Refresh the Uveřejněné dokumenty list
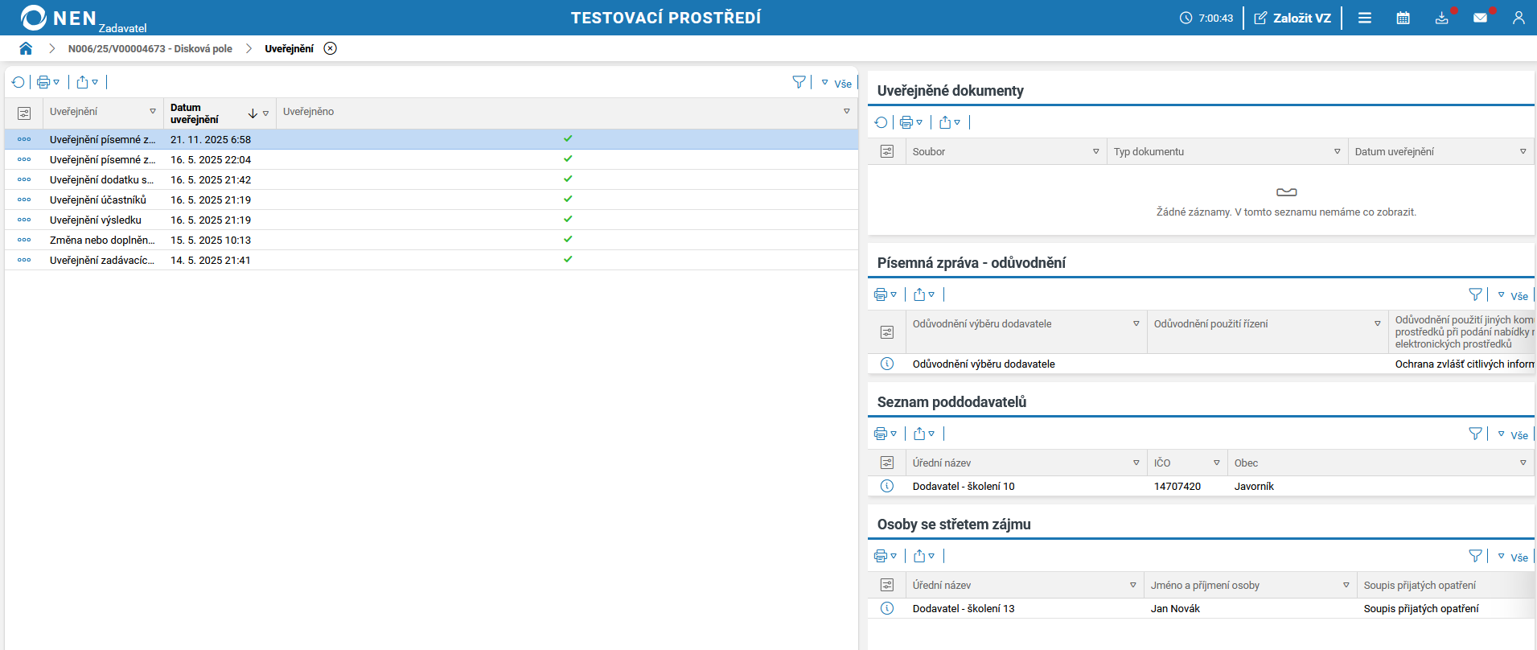 click(x=882, y=122)
